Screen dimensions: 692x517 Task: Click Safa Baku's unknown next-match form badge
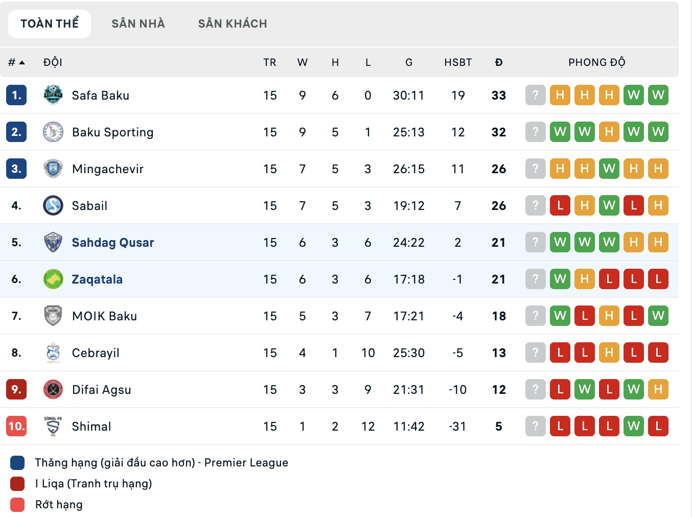tap(535, 95)
